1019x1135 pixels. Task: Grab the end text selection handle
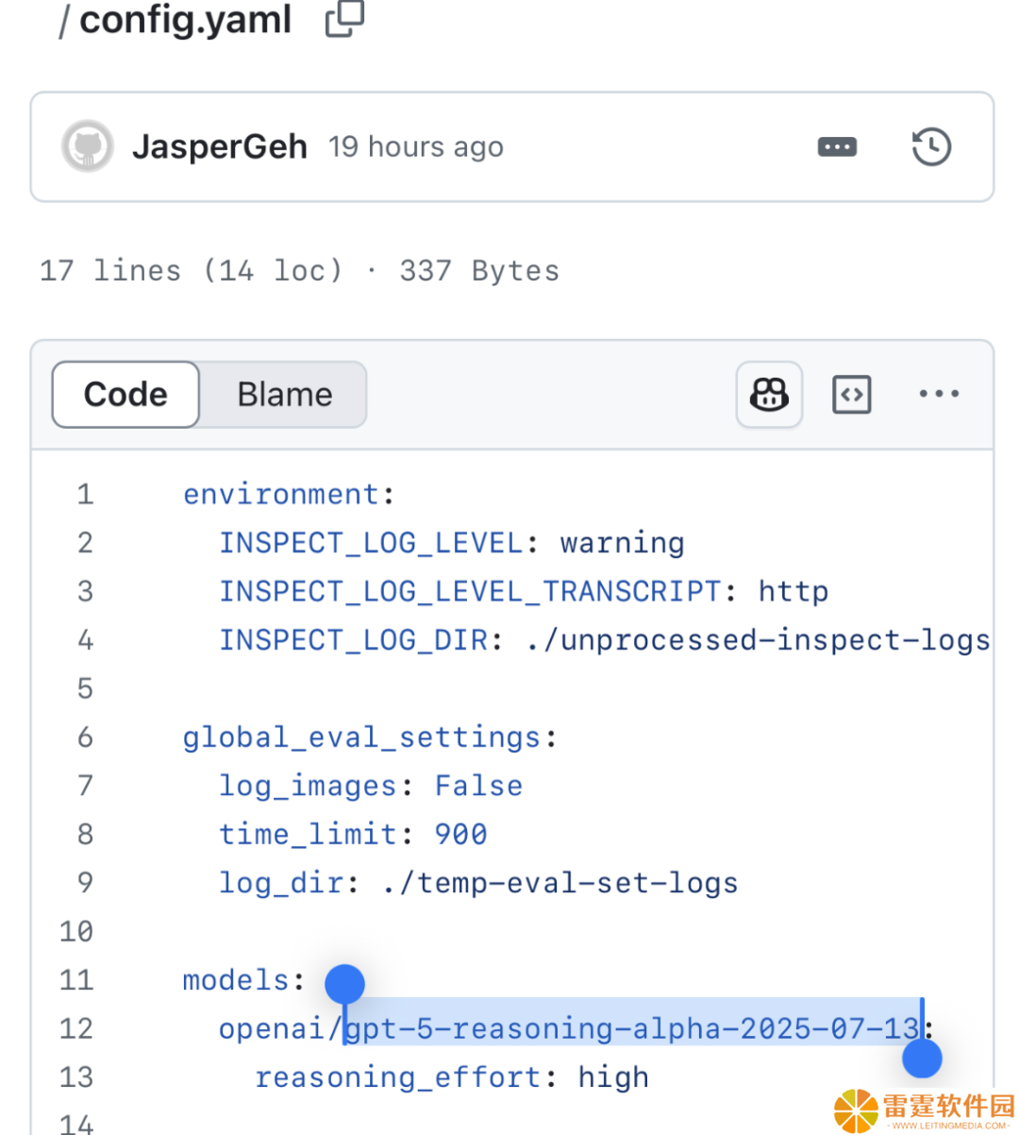[x=922, y=1059]
